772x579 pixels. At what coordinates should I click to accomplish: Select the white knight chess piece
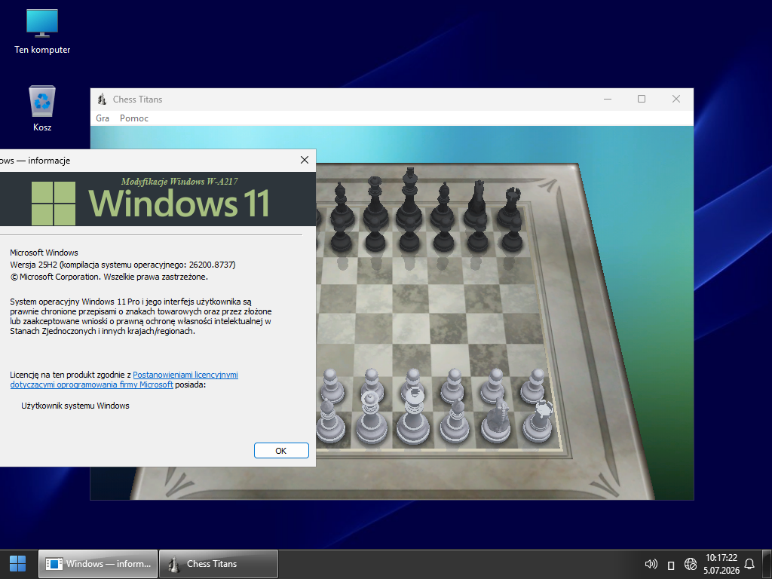coord(498,420)
